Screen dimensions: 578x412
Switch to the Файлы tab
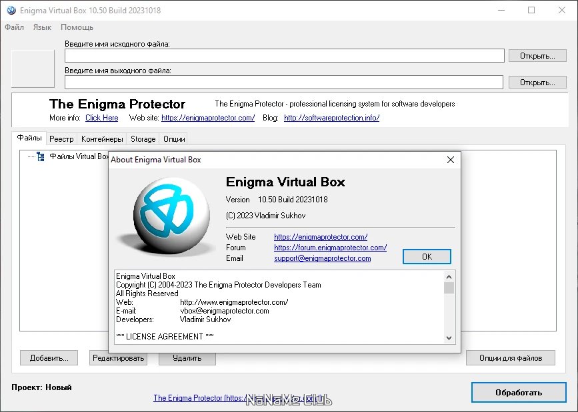[x=29, y=138]
